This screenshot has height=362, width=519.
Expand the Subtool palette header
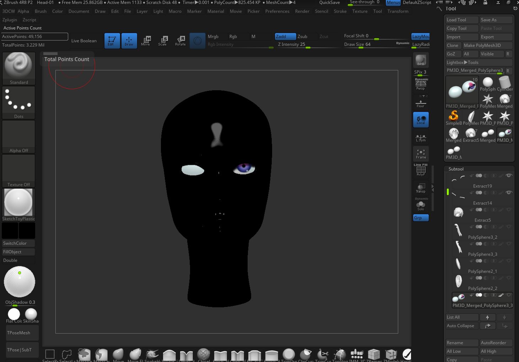point(456,169)
